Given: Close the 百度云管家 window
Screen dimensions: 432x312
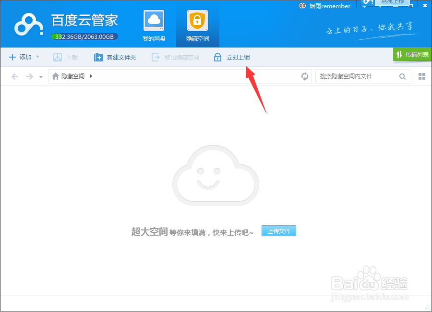Looking at the screenshot, I should 425,5.
